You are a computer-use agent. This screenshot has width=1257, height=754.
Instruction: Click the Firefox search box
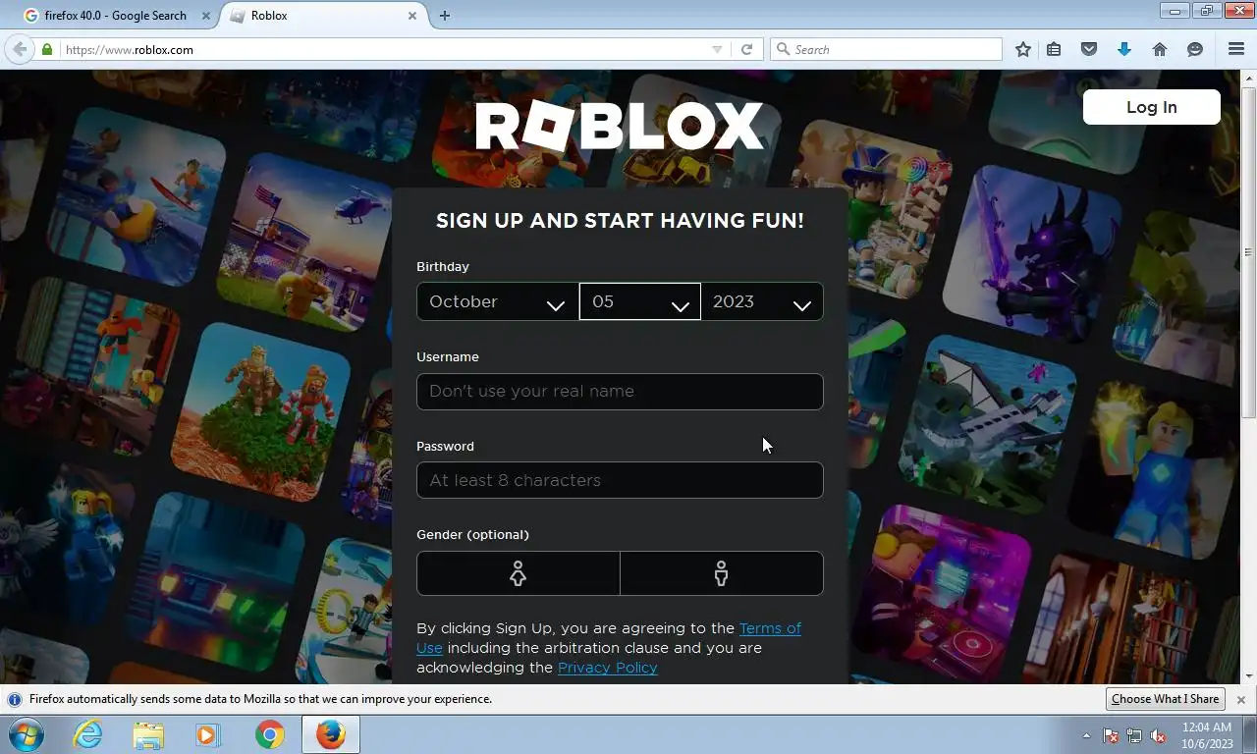point(887,49)
